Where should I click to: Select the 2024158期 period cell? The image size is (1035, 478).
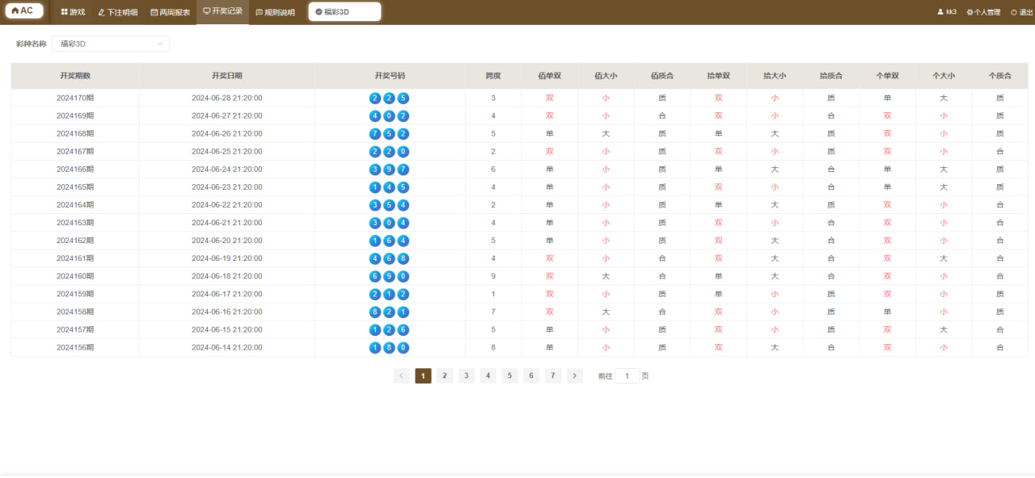[x=75, y=311]
